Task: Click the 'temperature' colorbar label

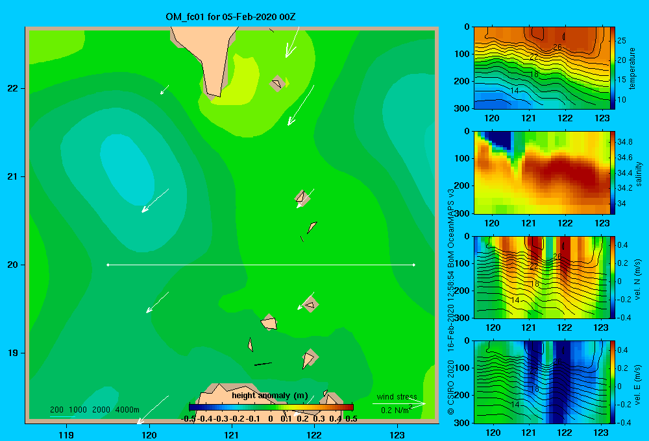Action: coord(632,68)
